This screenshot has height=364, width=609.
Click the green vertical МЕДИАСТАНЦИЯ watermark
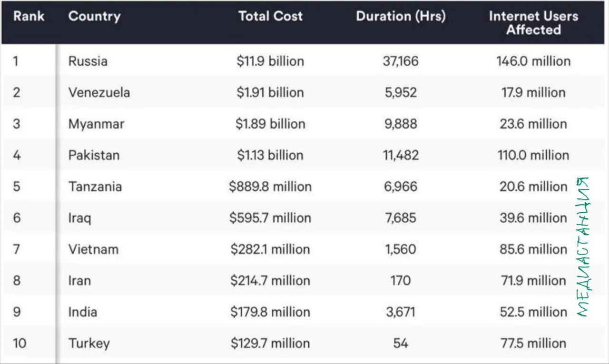click(583, 247)
